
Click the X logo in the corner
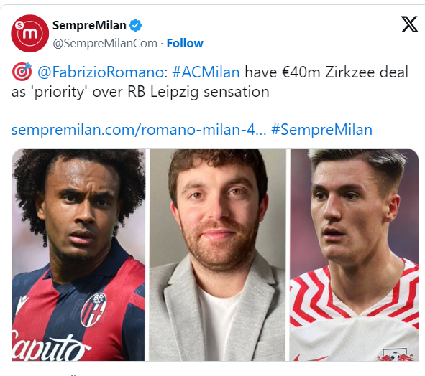point(410,24)
